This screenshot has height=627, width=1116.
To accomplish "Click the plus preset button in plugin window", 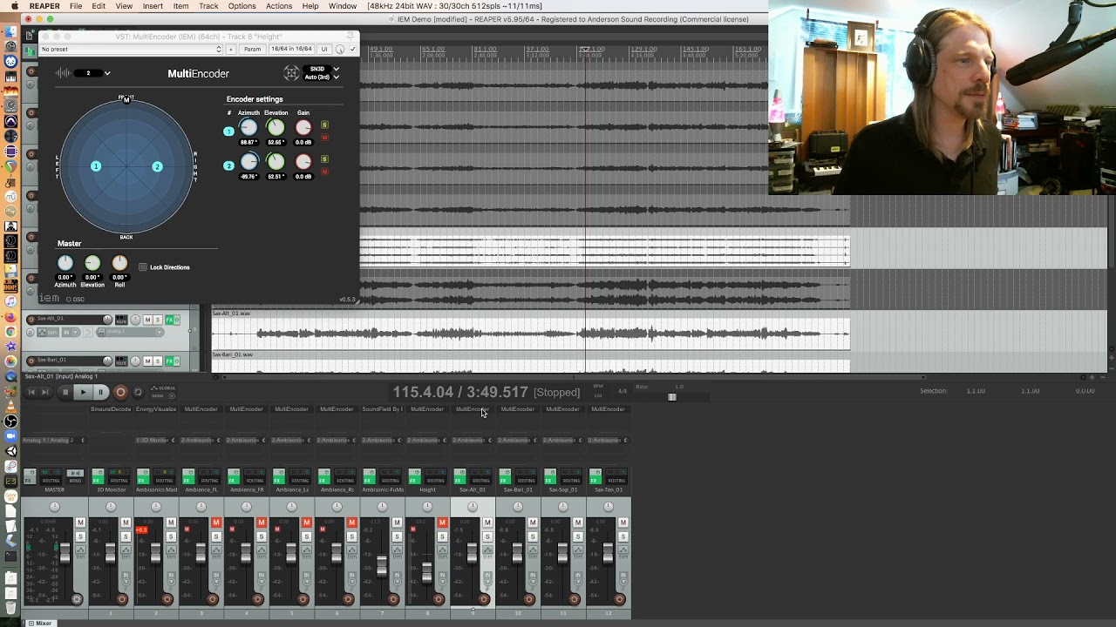I will click(231, 49).
